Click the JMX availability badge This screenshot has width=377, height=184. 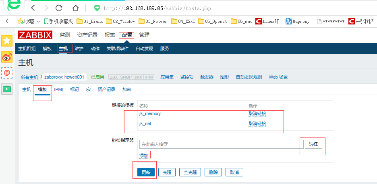pyautogui.click(x=139, y=77)
